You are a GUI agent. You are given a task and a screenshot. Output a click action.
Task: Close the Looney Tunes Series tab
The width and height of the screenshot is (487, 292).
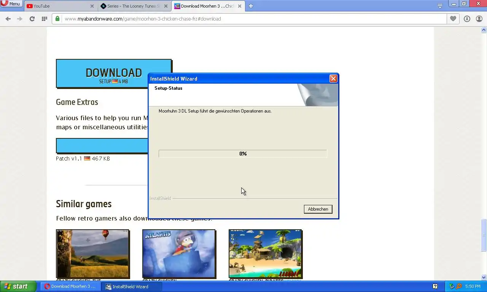pos(166,6)
